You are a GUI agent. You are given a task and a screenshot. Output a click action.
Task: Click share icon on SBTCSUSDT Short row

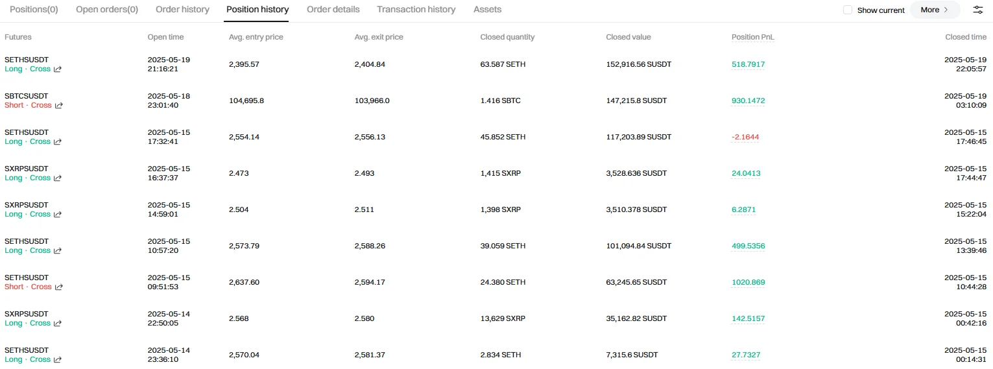pos(59,106)
